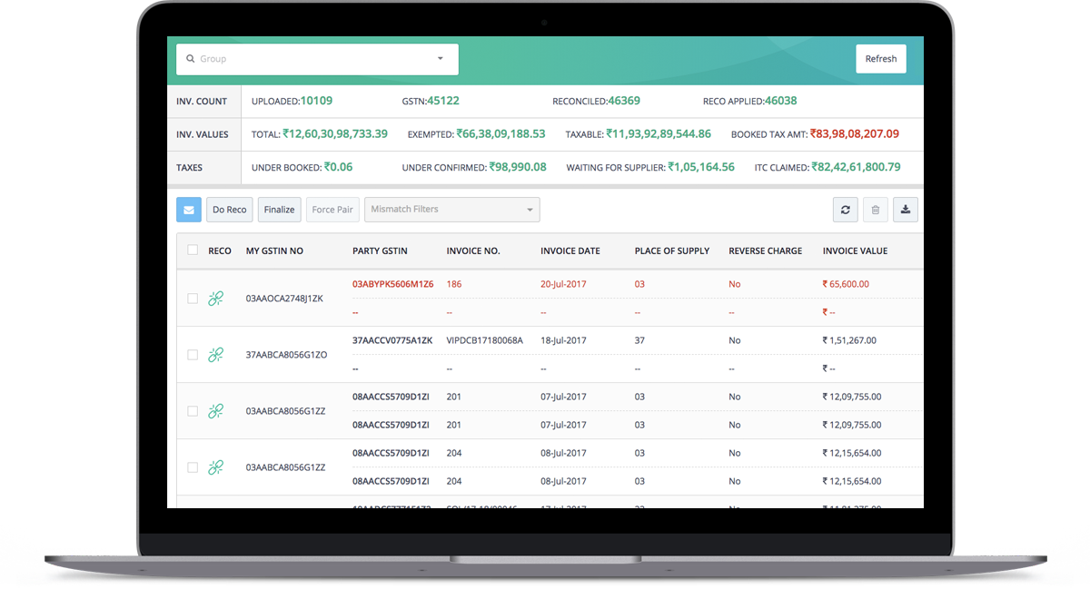Image resolution: width=1090 pixels, height=589 pixels.
Task: Click the Do Reco button
Action: coord(230,210)
